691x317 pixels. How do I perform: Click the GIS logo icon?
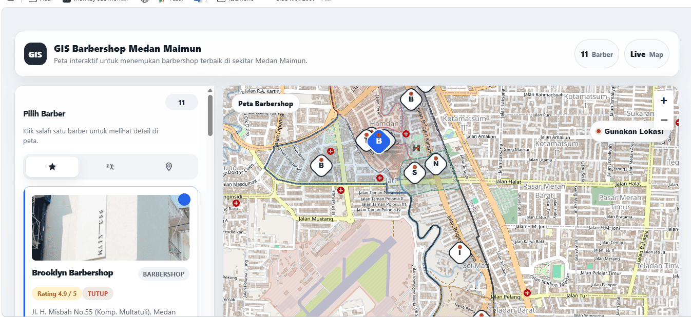(x=35, y=54)
